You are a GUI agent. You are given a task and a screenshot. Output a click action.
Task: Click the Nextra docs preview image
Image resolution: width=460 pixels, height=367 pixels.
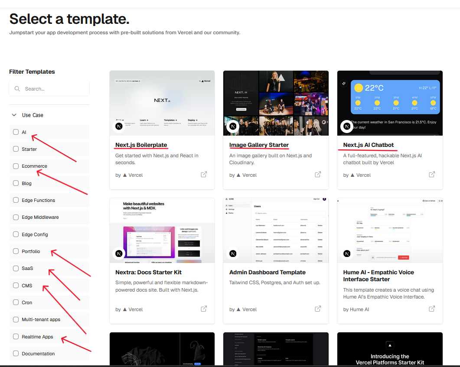[162, 231]
